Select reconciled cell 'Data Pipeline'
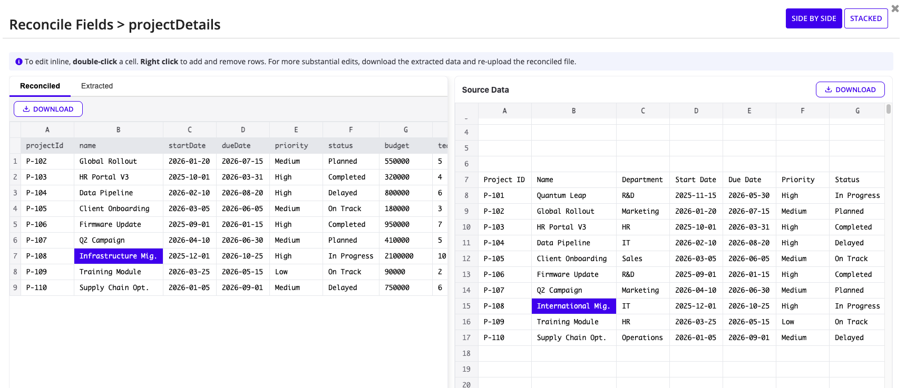This screenshot has width=906, height=388. coord(119,193)
